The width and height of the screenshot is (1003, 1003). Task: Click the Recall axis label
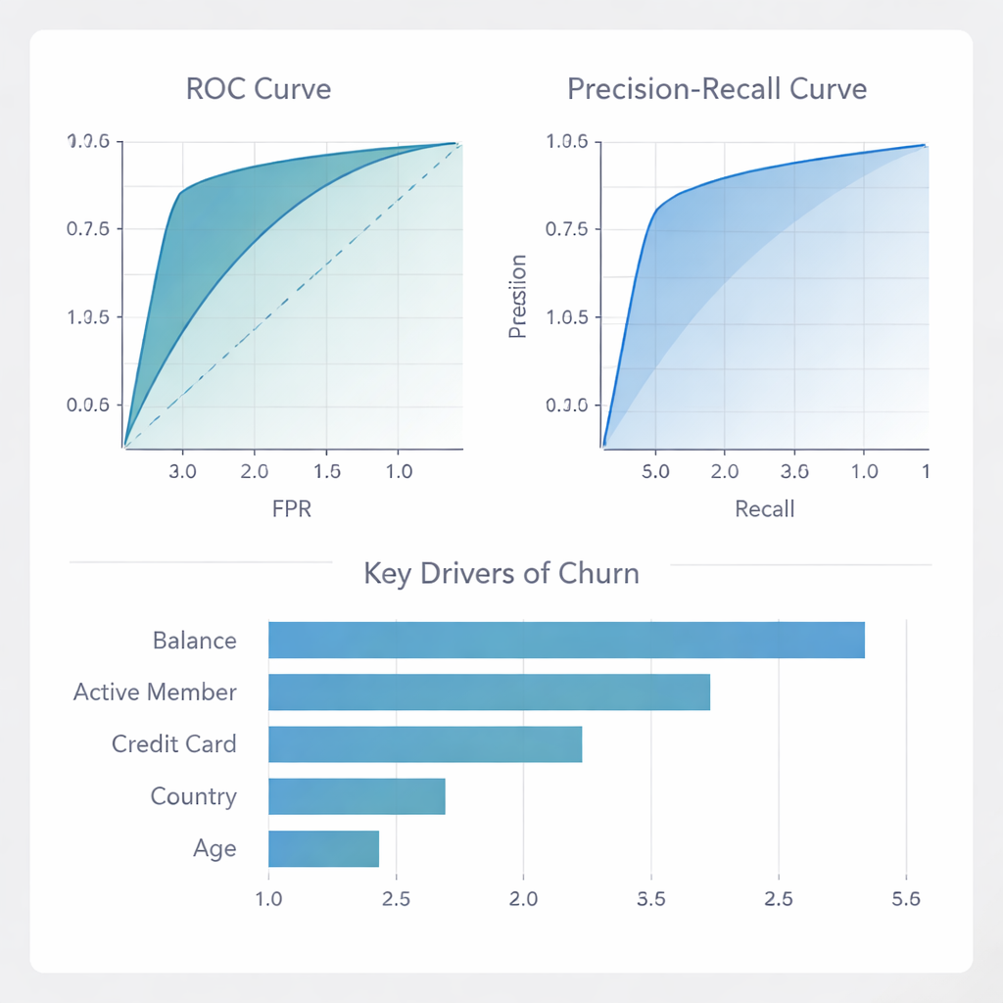(764, 508)
